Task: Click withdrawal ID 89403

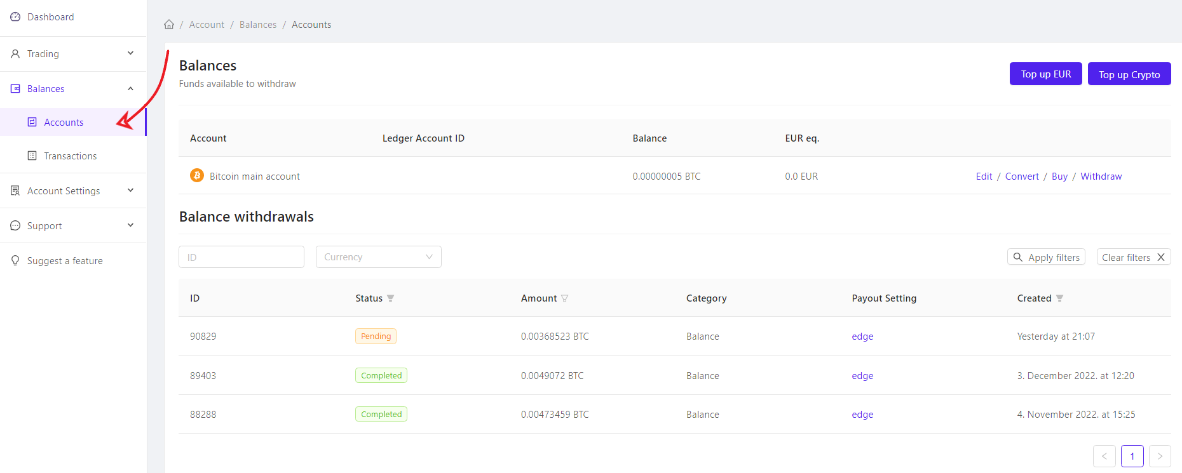Action: 203,376
